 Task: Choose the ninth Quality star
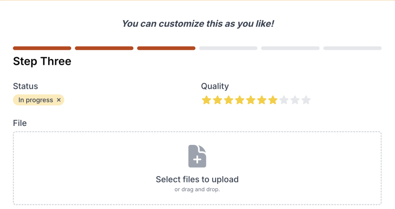(295, 100)
